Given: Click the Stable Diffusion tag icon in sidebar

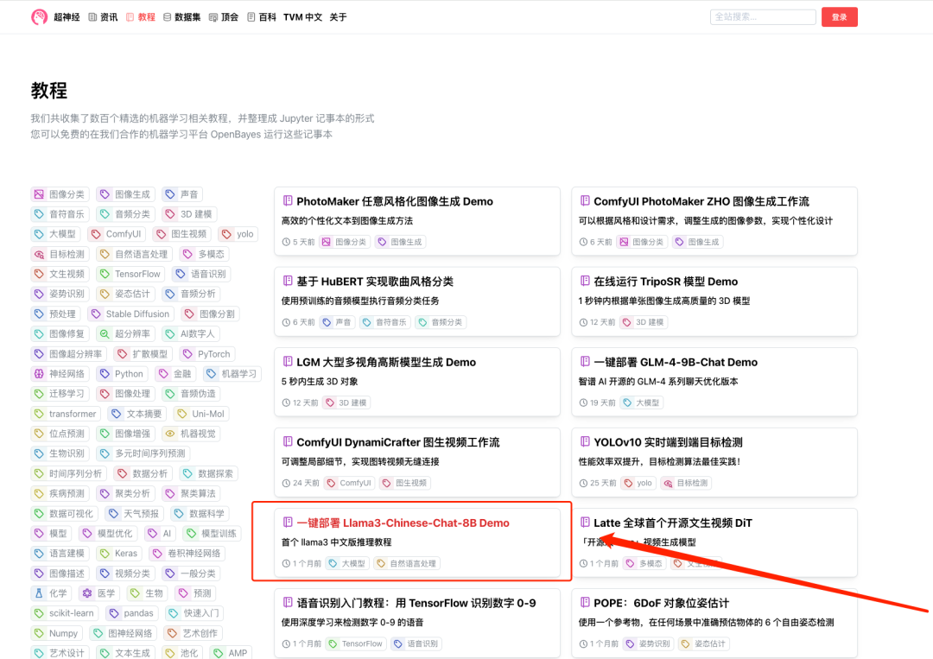Looking at the screenshot, I should [x=96, y=314].
